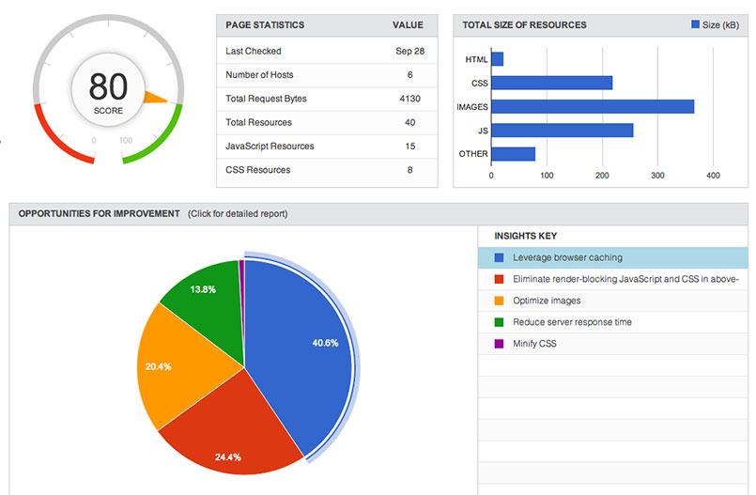Click the 80 score gauge center
The width and height of the screenshot is (756, 495).
click(x=107, y=92)
